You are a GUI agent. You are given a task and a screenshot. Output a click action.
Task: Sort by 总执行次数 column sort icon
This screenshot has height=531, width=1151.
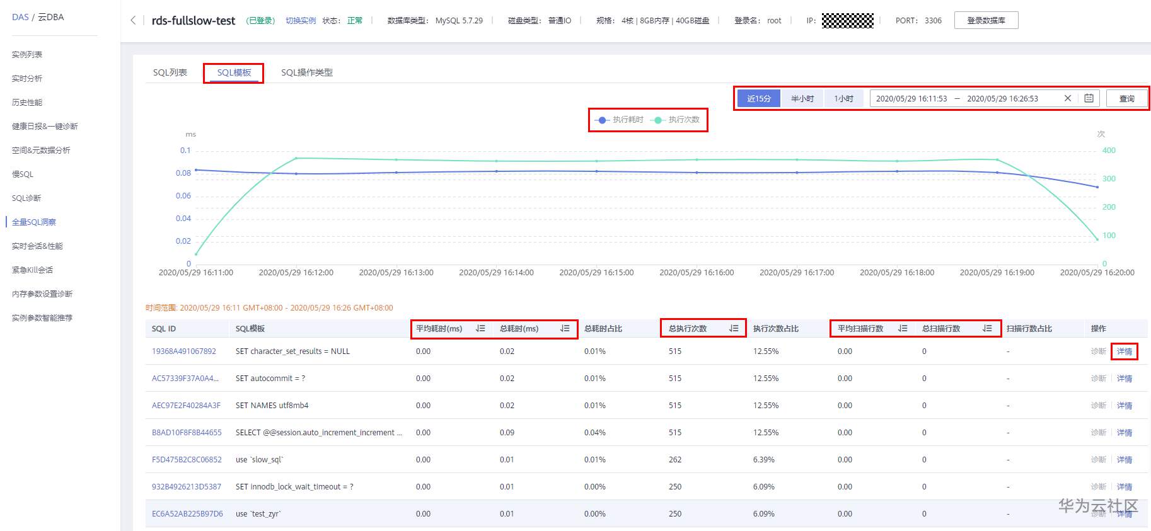pyautogui.click(x=734, y=328)
